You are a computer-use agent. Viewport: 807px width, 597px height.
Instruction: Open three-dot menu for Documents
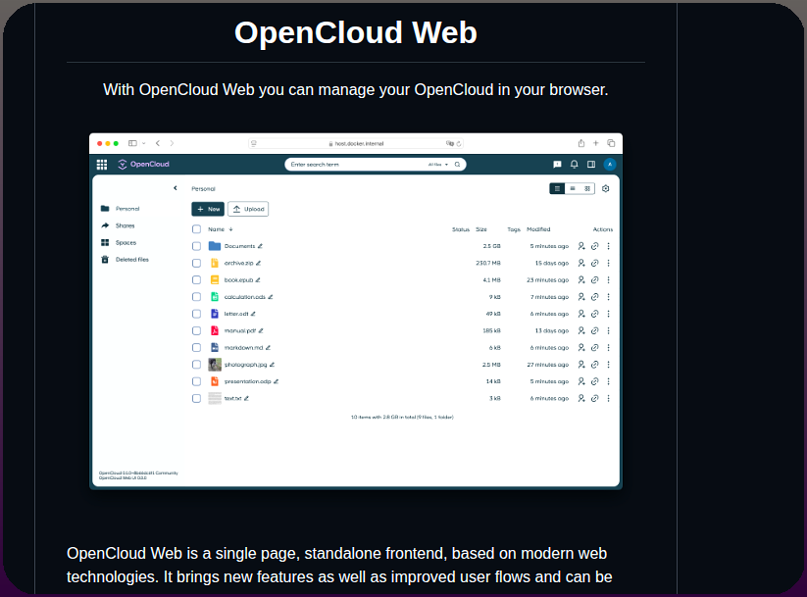[x=608, y=246]
